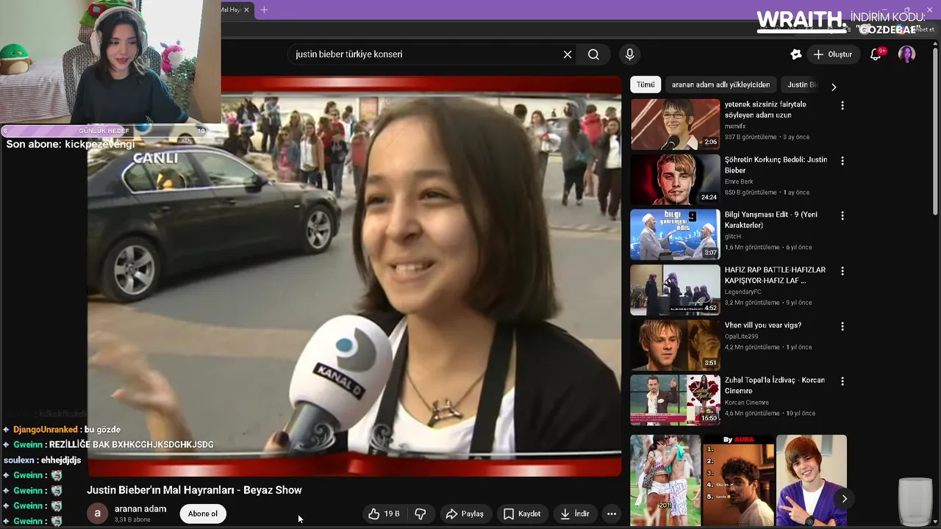Screen dimensions: 941x529
Task: Click the video title 'Justin Bieber'ın Mal Hayranları'
Action: point(194,490)
